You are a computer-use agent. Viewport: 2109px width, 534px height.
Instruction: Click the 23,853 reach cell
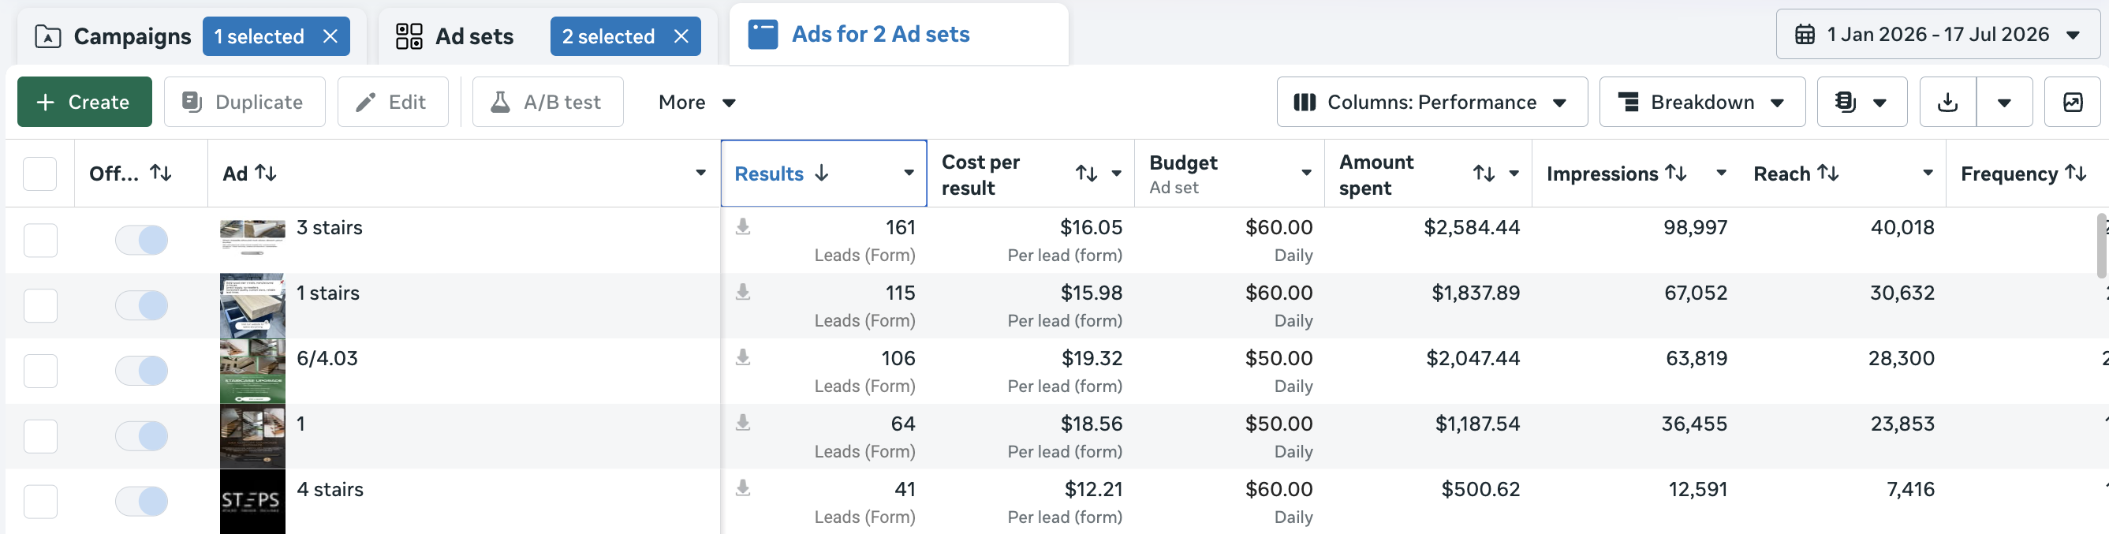pos(1902,424)
